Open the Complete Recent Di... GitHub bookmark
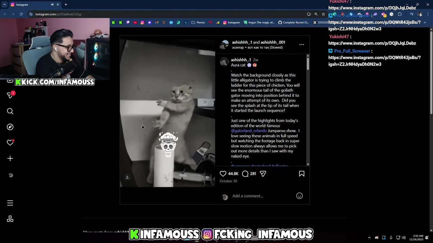The height and width of the screenshot is (243, 433). 294,23
